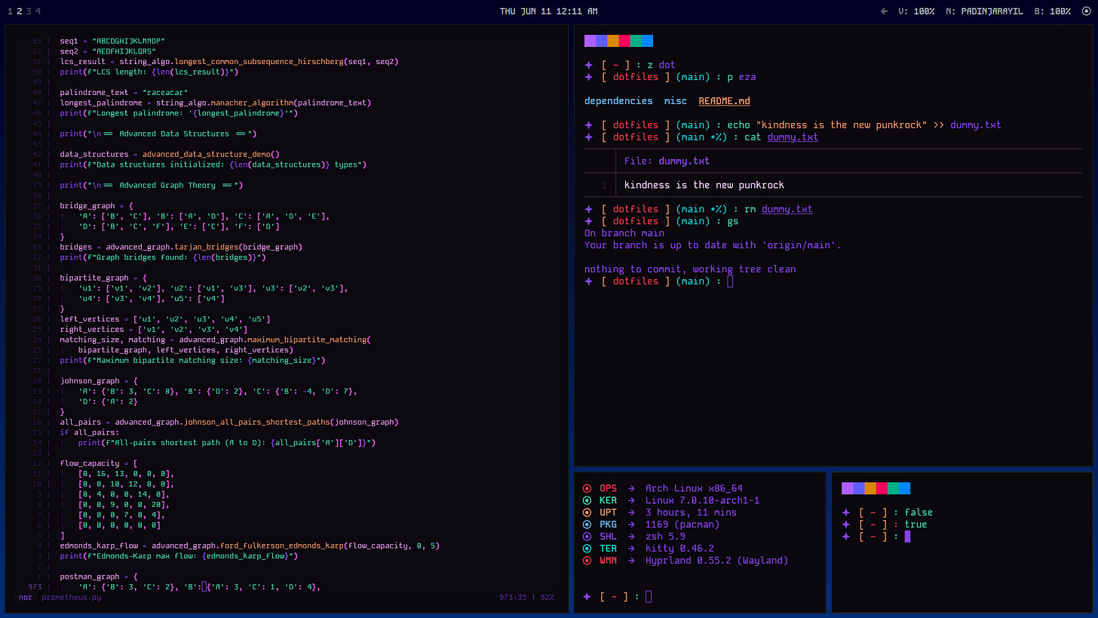
Task: Click the 'Arch Linux x86_64' value
Action: 694,488
